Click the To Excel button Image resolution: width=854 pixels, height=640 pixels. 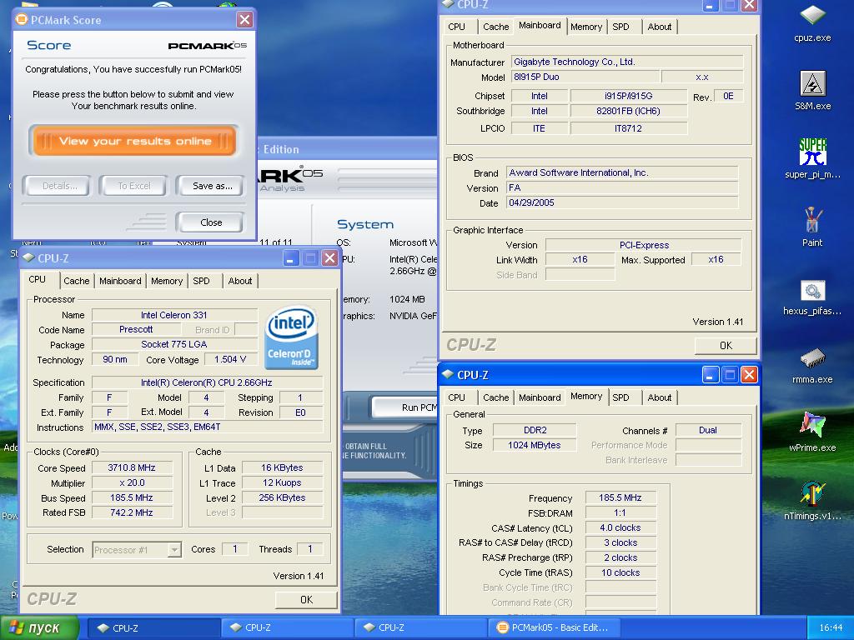click(x=134, y=186)
